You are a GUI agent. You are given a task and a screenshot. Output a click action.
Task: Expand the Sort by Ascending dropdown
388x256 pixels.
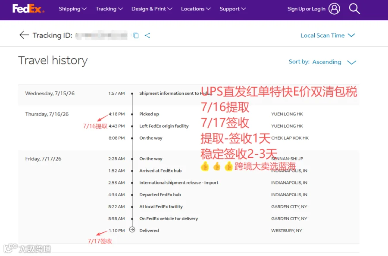point(322,62)
